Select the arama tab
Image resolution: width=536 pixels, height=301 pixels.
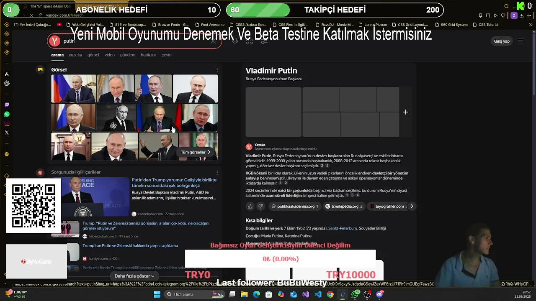click(x=57, y=55)
